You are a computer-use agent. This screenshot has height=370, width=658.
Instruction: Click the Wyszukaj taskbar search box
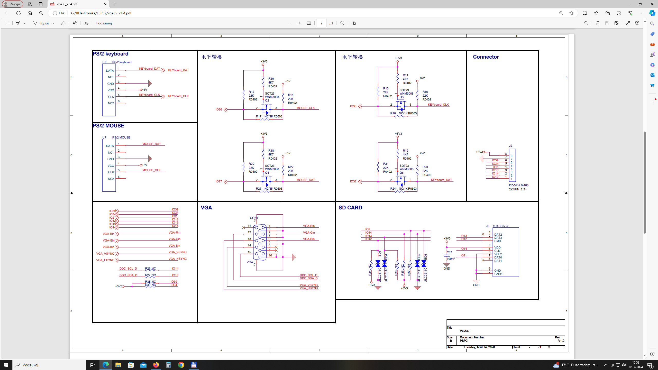pos(49,365)
